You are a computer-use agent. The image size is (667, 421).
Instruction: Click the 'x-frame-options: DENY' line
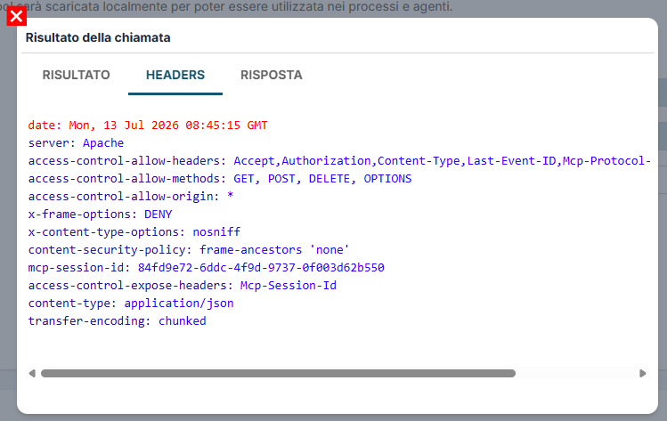coord(101,215)
